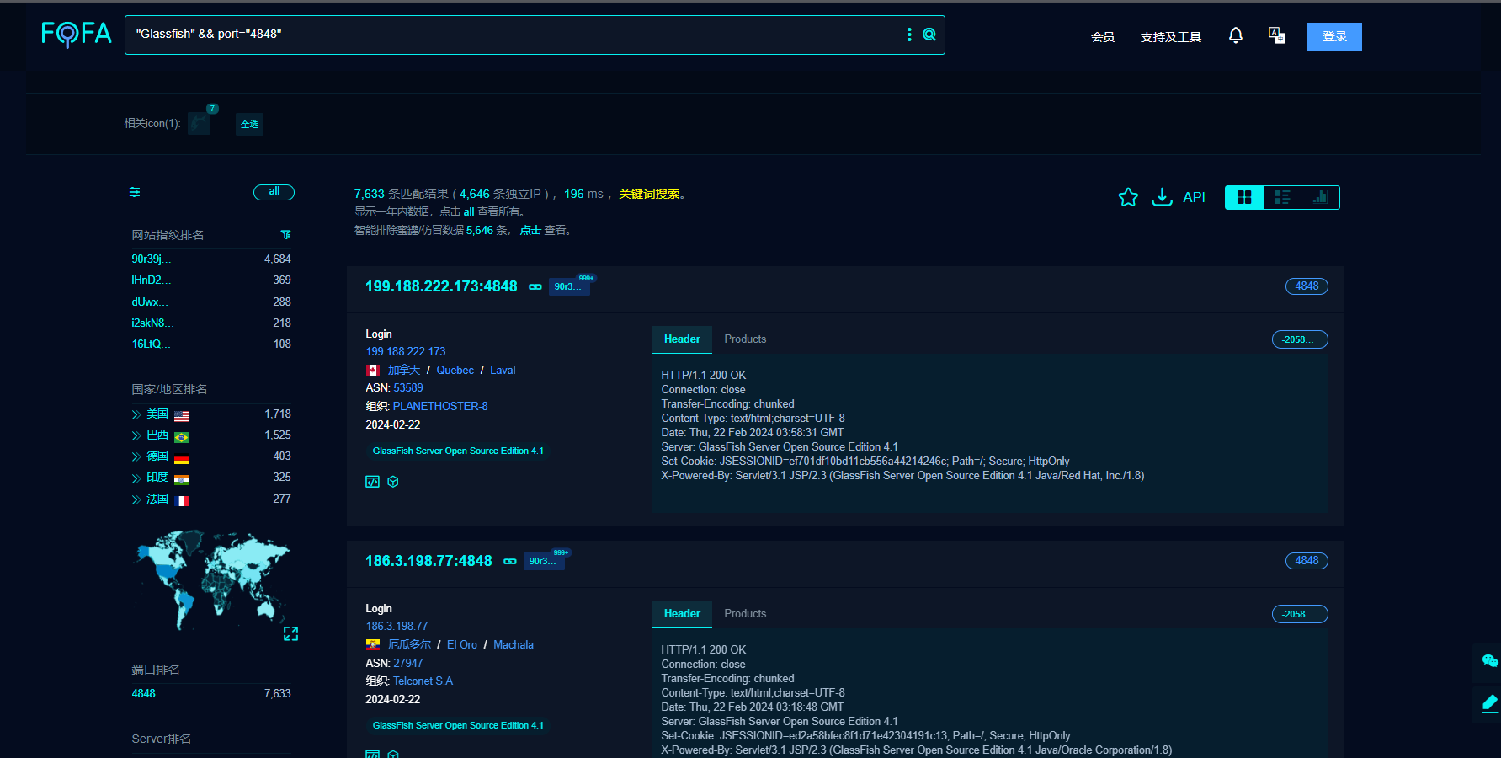Click the fingerprint ranking filter icon

pos(285,235)
